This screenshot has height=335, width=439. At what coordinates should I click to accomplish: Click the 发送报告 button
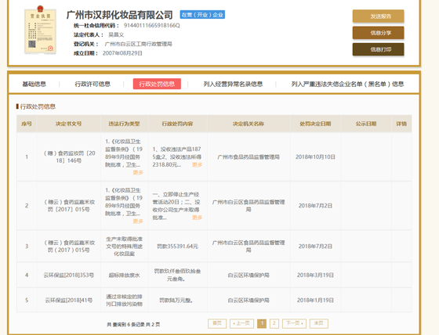378,16
